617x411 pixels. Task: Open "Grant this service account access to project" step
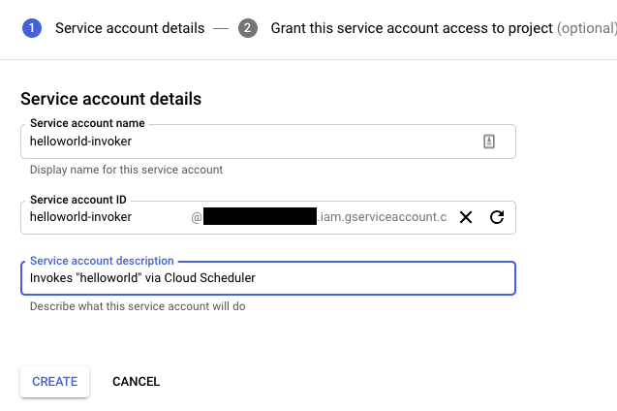412,28
